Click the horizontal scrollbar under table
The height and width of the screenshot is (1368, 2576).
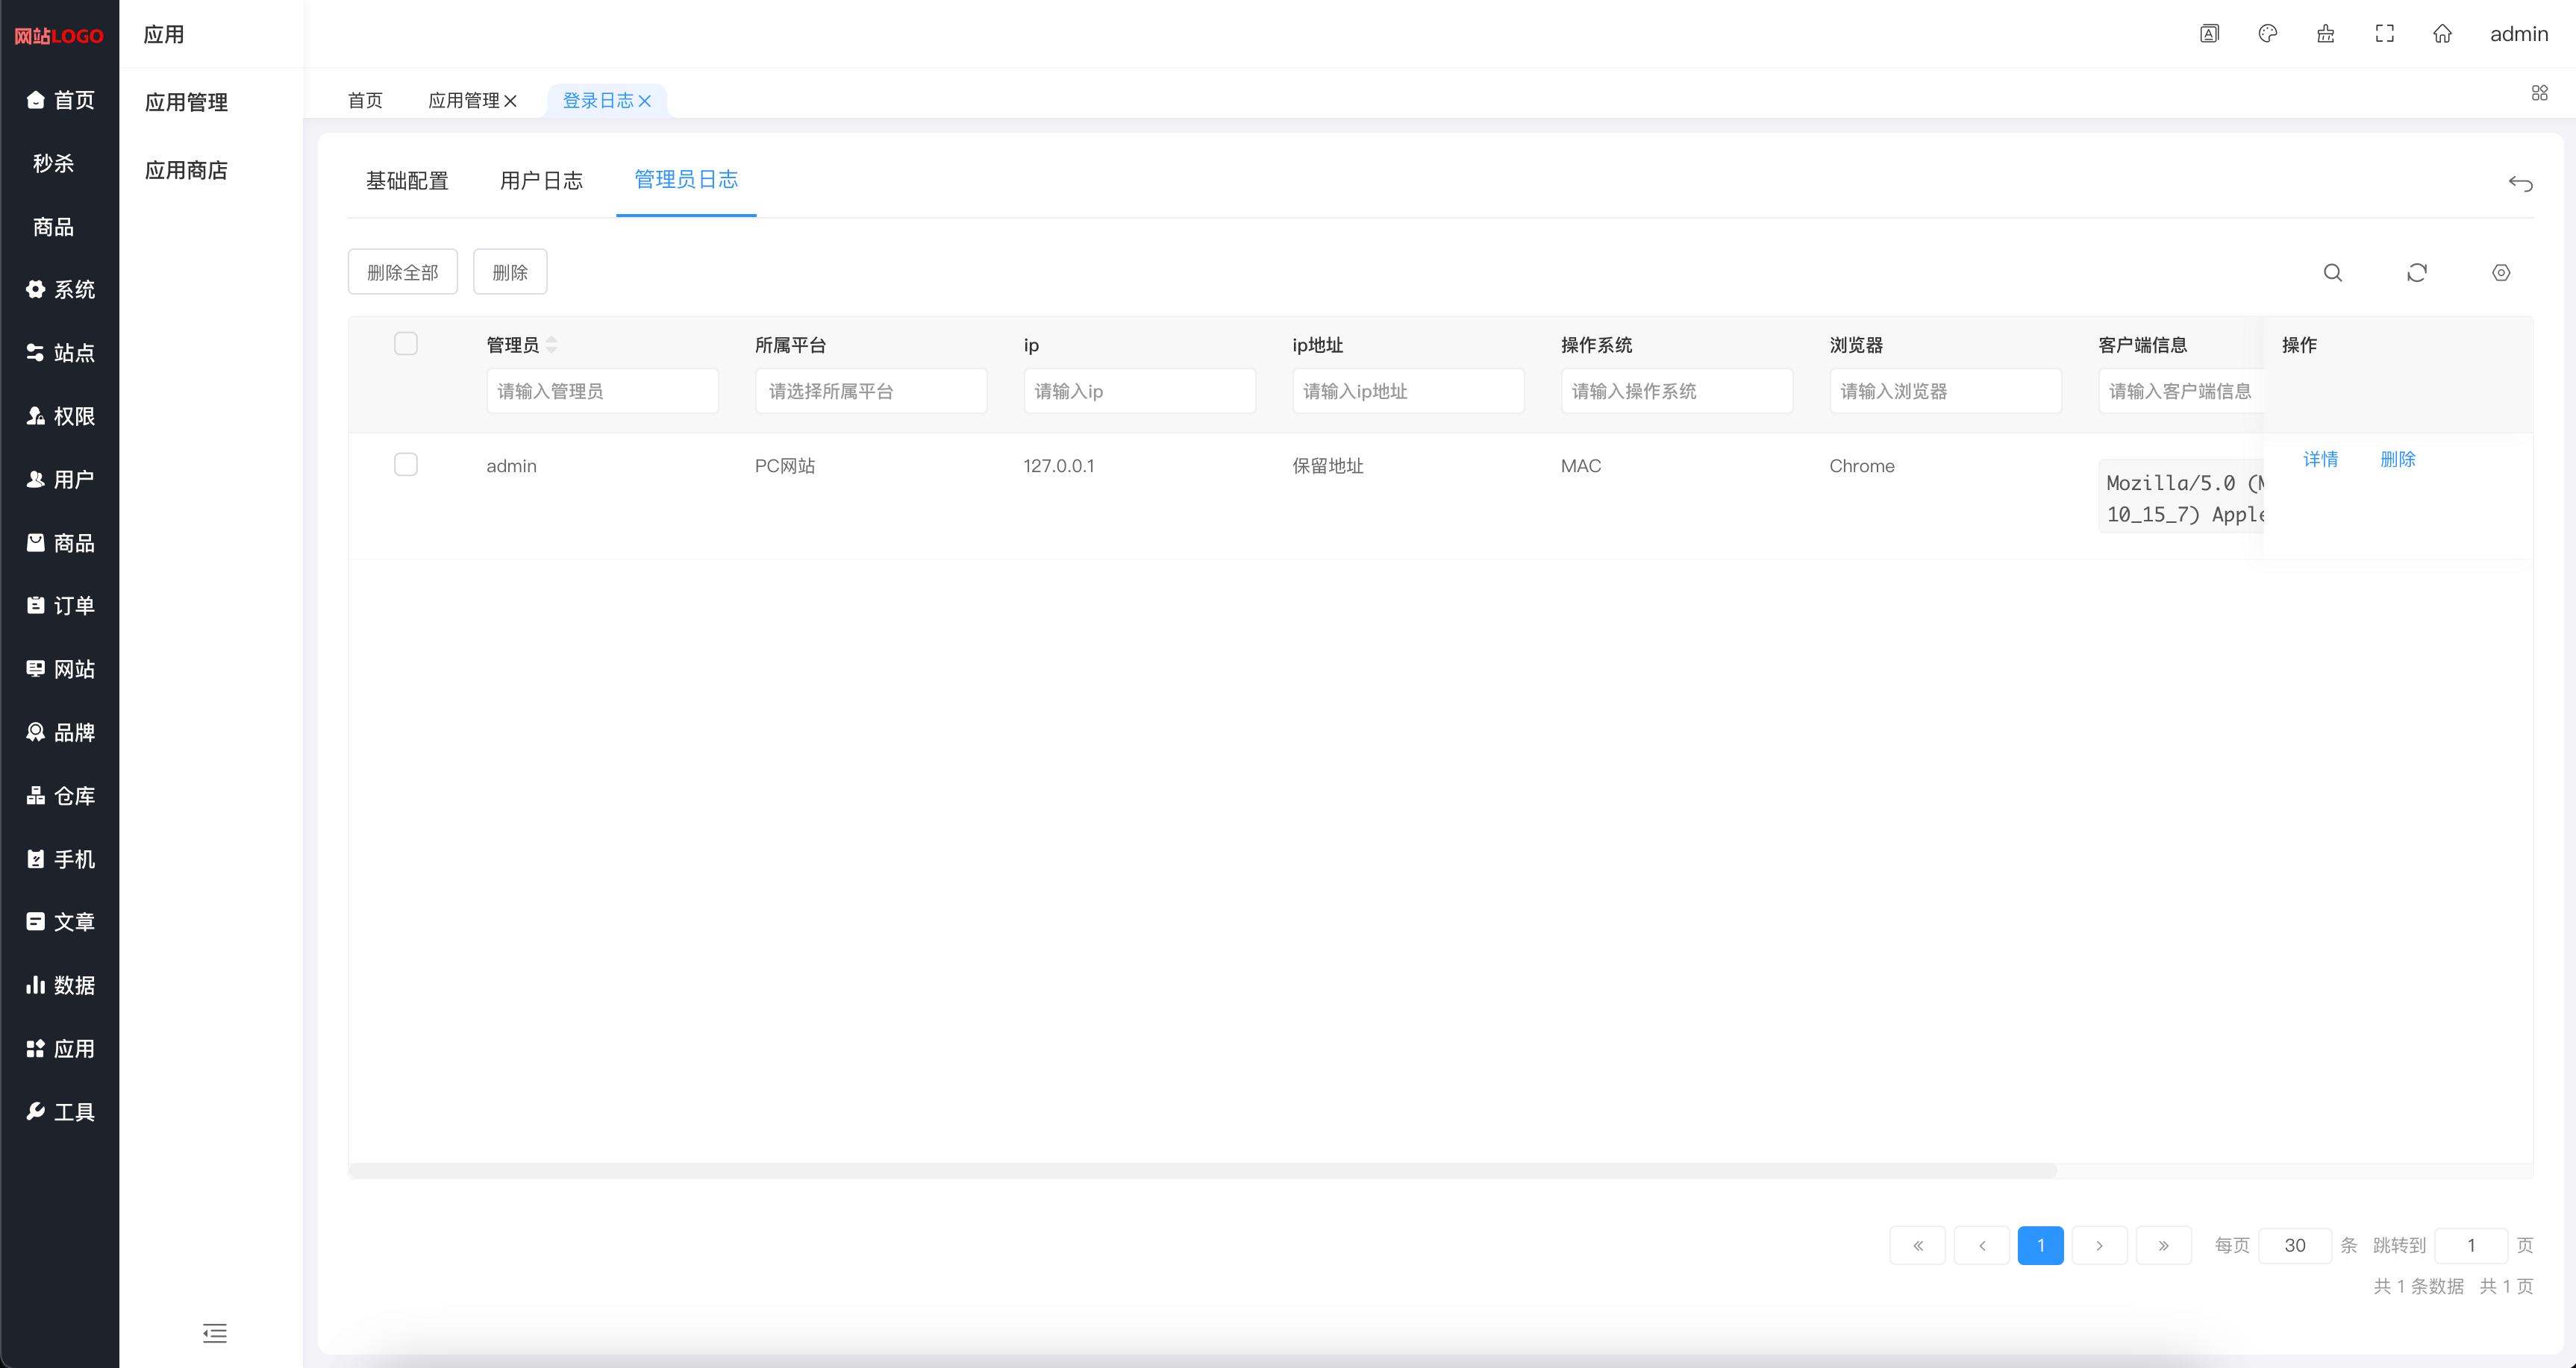1200,1170
